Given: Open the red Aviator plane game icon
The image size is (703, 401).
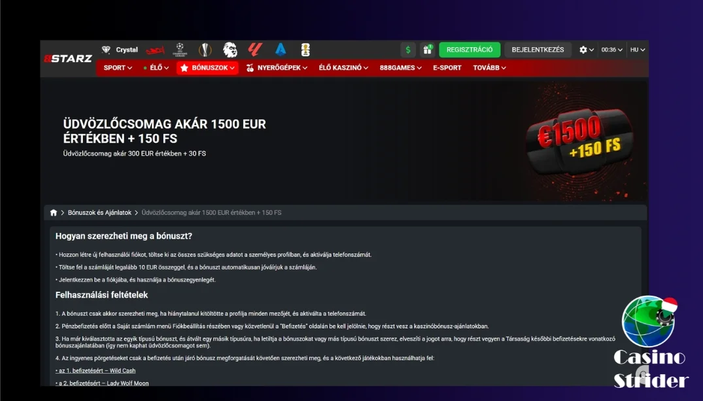Looking at the screenshot, I should coord(155,50).
